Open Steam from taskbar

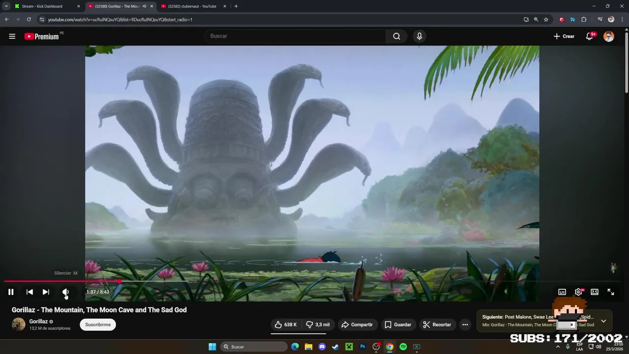(336, 347)
